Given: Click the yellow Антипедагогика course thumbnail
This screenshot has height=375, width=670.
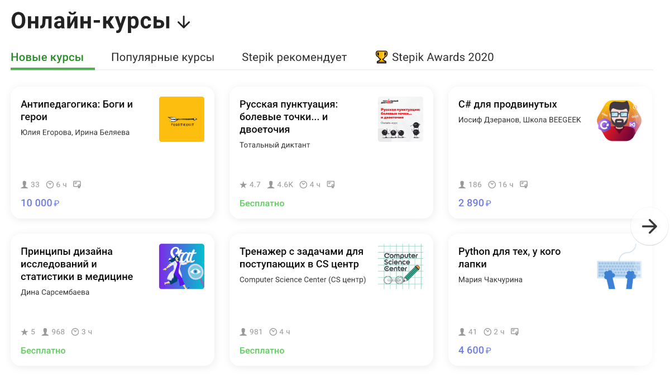Looking at the screenshot, I should point(181,119).
